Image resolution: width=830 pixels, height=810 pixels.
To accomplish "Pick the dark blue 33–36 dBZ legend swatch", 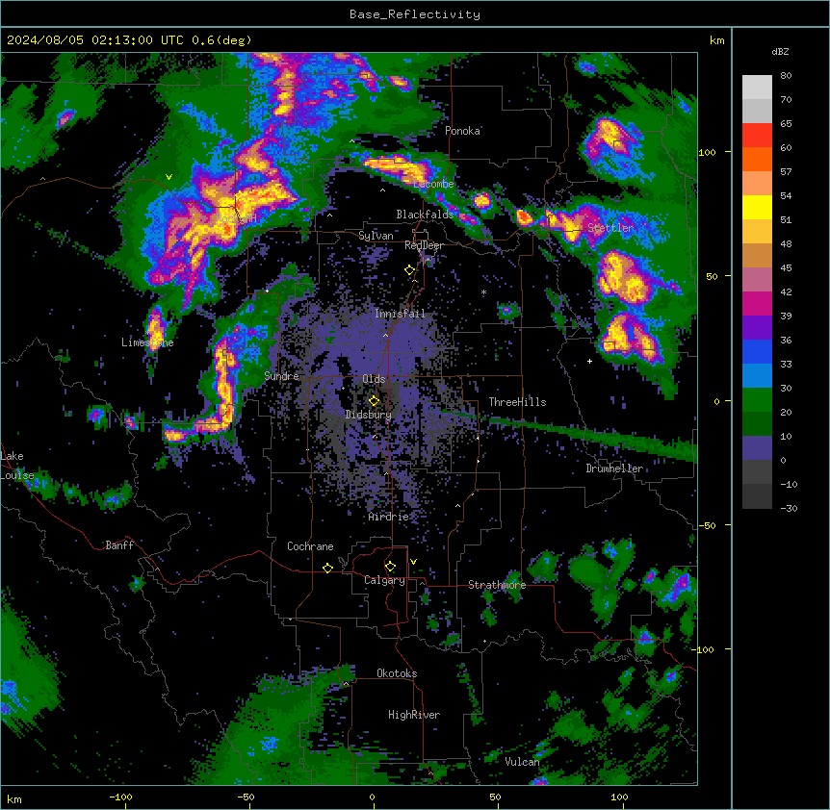I will [x=757, y=352].
